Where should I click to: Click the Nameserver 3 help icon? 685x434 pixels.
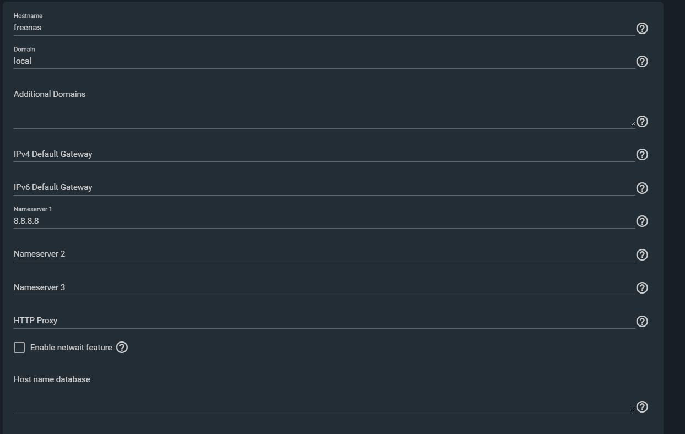click(x=642, y=288)
